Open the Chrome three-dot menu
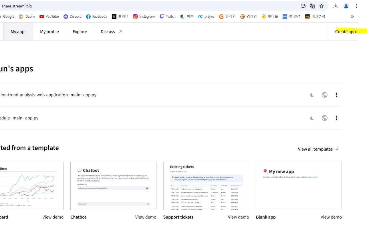 pos(356,6)
